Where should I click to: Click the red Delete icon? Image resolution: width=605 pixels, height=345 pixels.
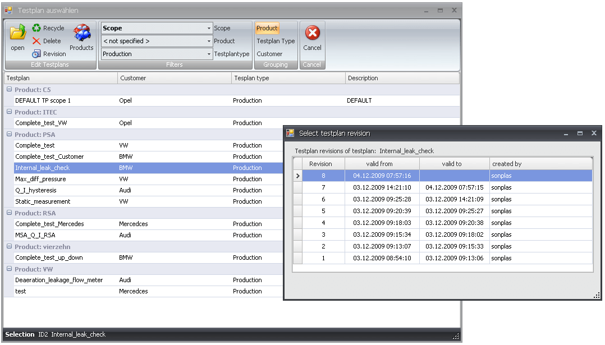tap(36, 41)
